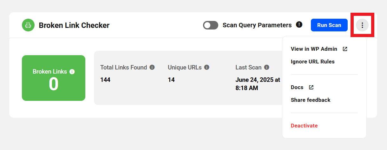
Task: Click the external link icon next to Docs
Action: [311, 87]
